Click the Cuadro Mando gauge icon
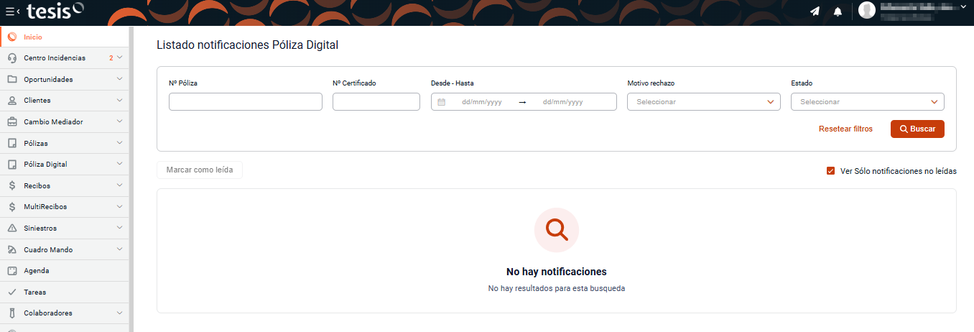Screen dimensions: 974x332 (x=12, y=250)
